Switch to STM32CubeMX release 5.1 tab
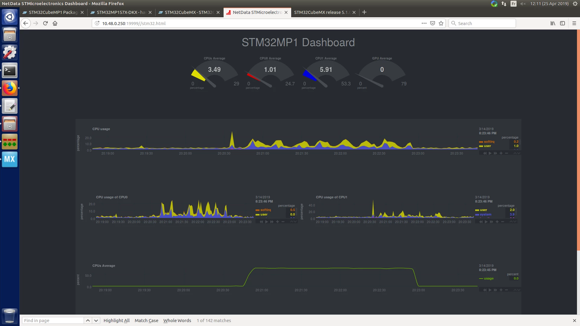Screen dimensions: 580x326 point(325,12)
